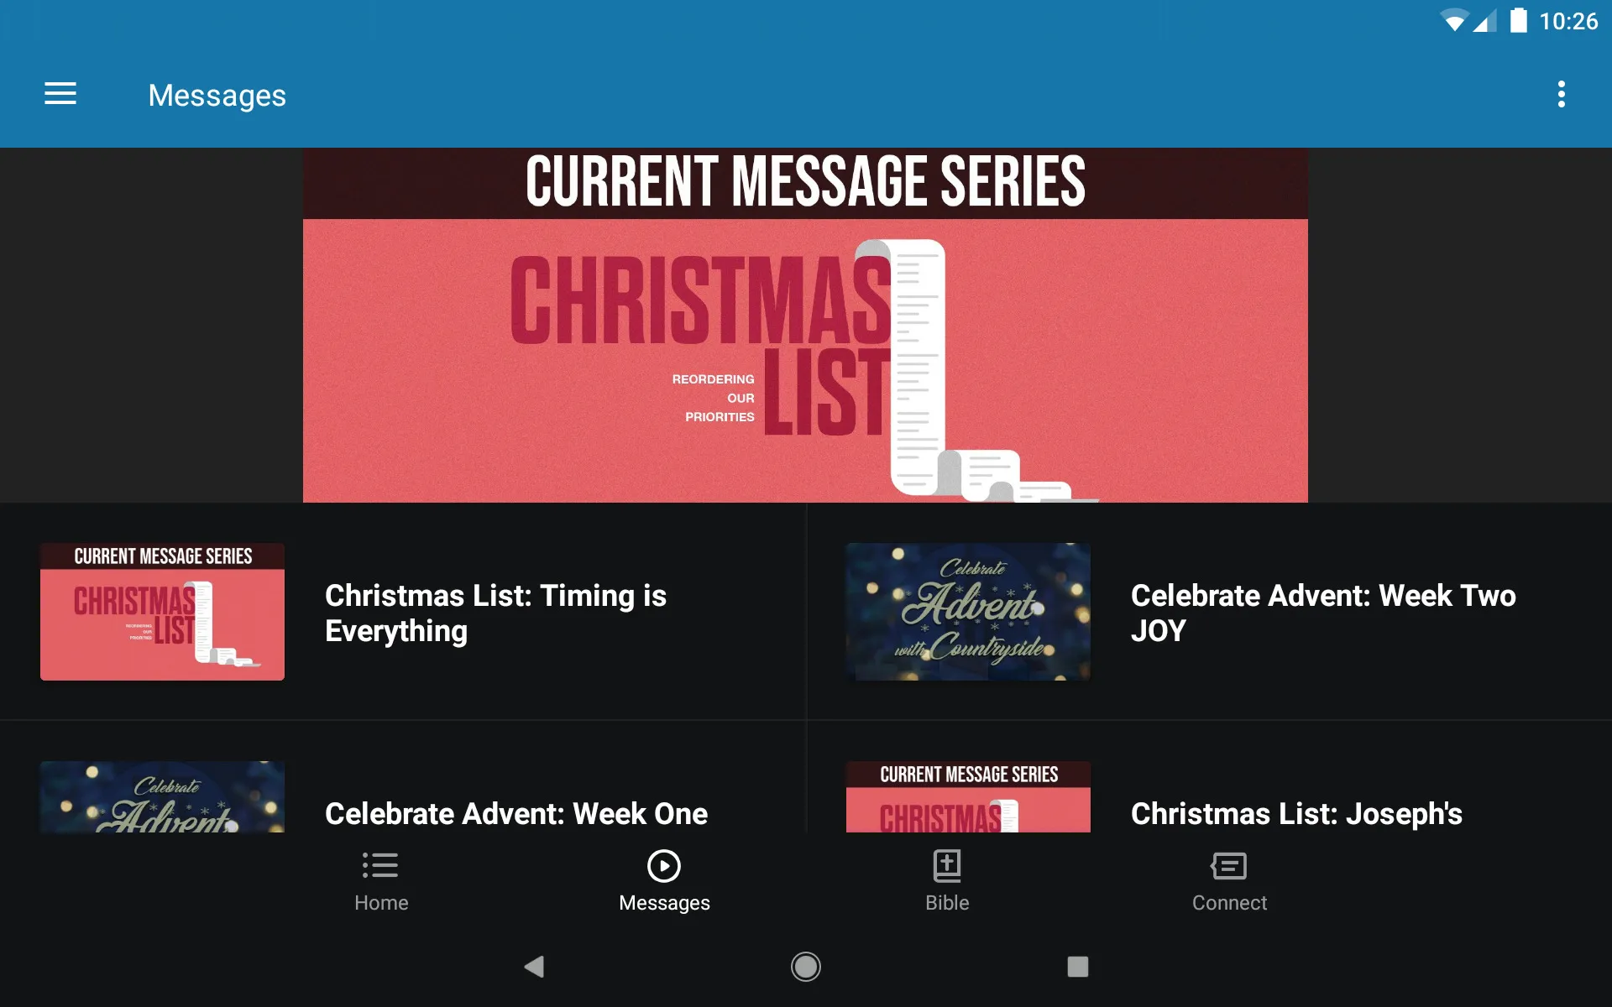1612x1007 pixels.
Task: Switch to the Home tab
Action: [380, 880]
